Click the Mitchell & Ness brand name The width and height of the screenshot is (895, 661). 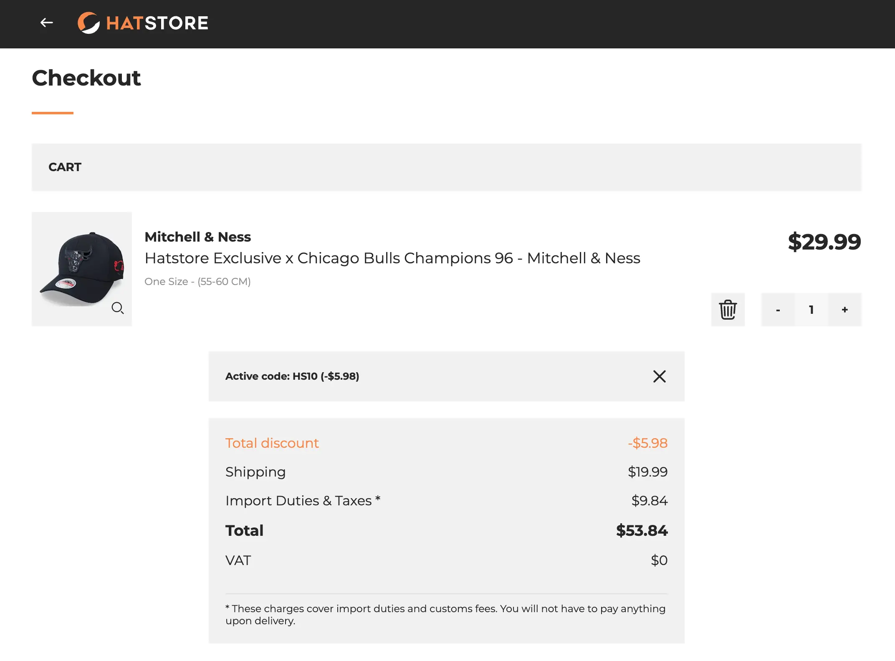pyautogui.click(x=197, y=237)
